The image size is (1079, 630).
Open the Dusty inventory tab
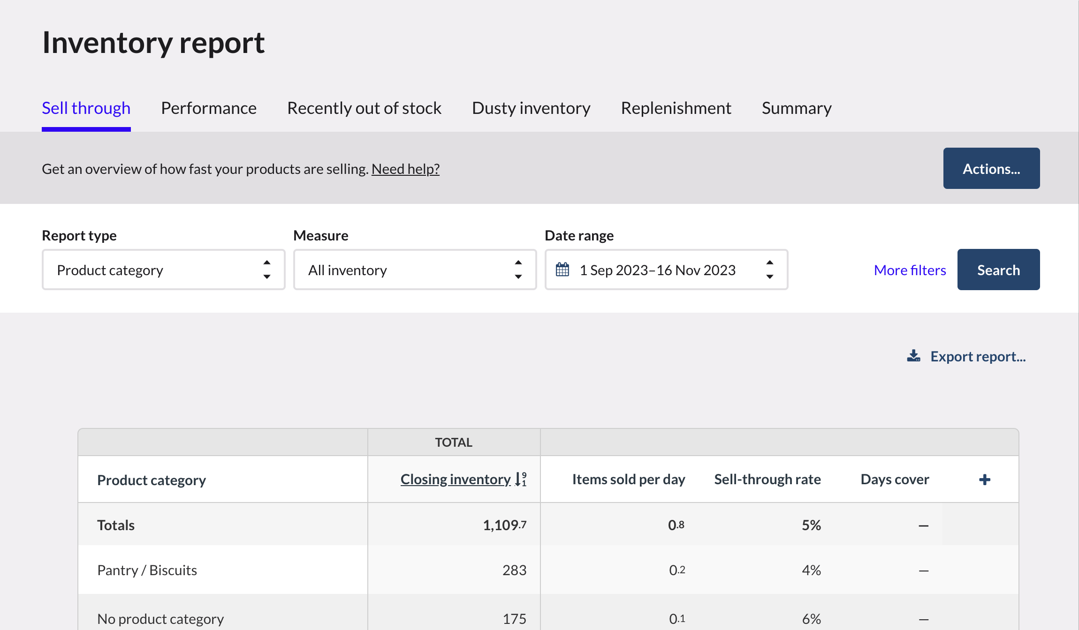pyautogui.click(x=531, y=108)
